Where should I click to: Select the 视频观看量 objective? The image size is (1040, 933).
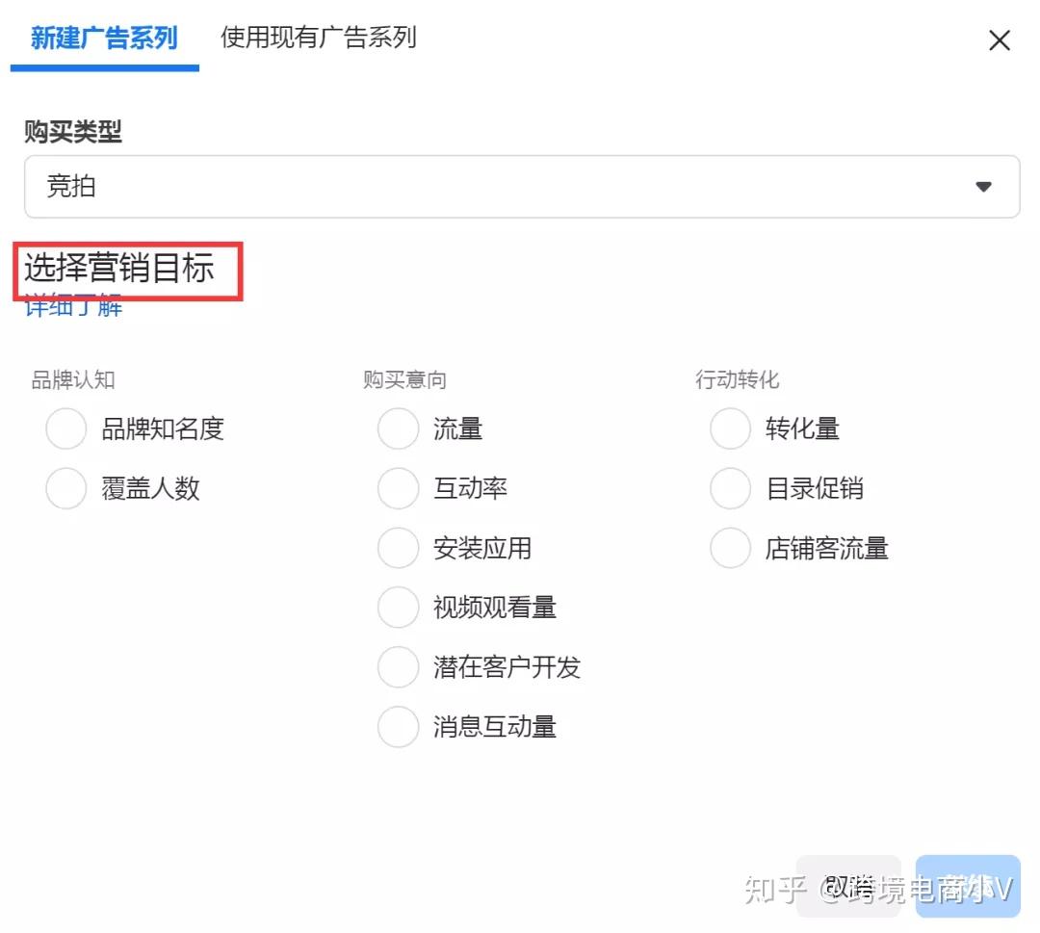398,608
